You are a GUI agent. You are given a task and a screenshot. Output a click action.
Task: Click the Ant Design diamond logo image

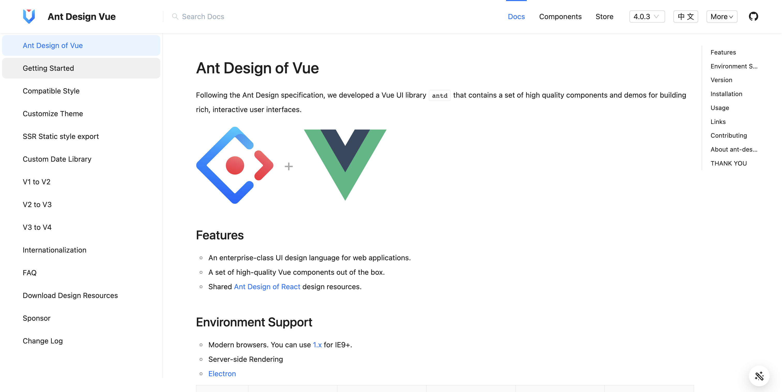[235, 165]
